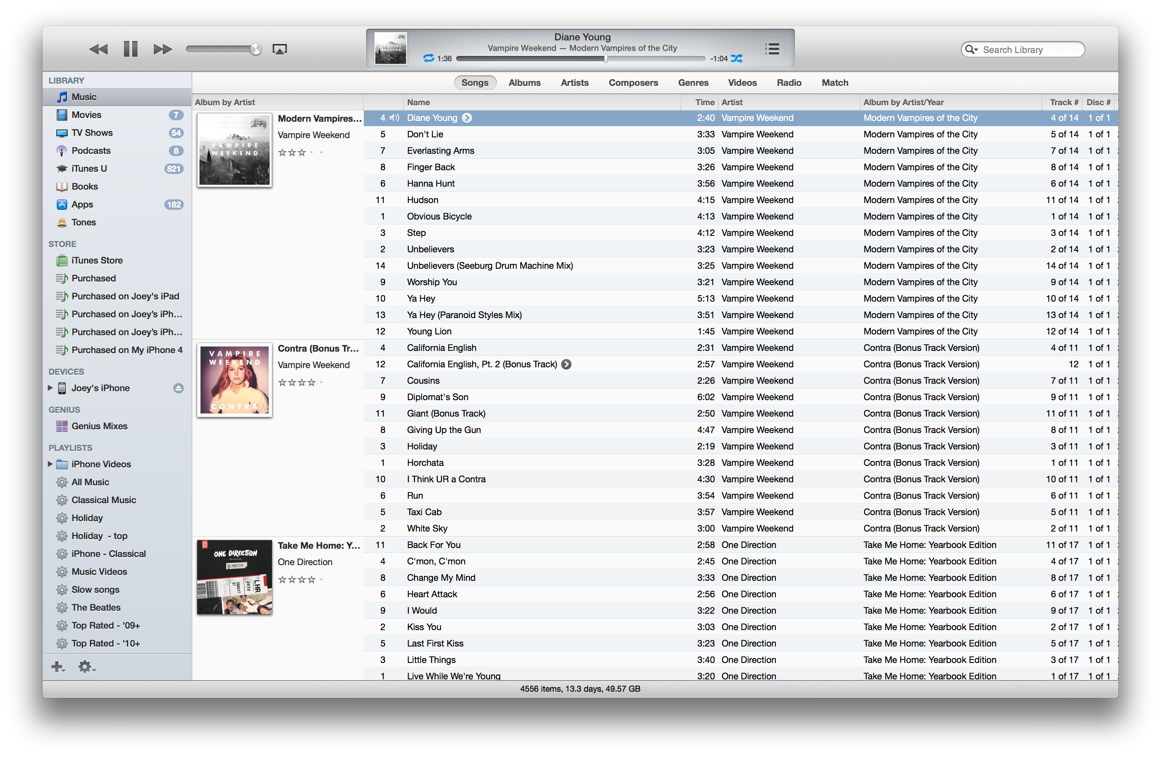
Task: Sort by the Disc # column header
Action: (1099, 102)
